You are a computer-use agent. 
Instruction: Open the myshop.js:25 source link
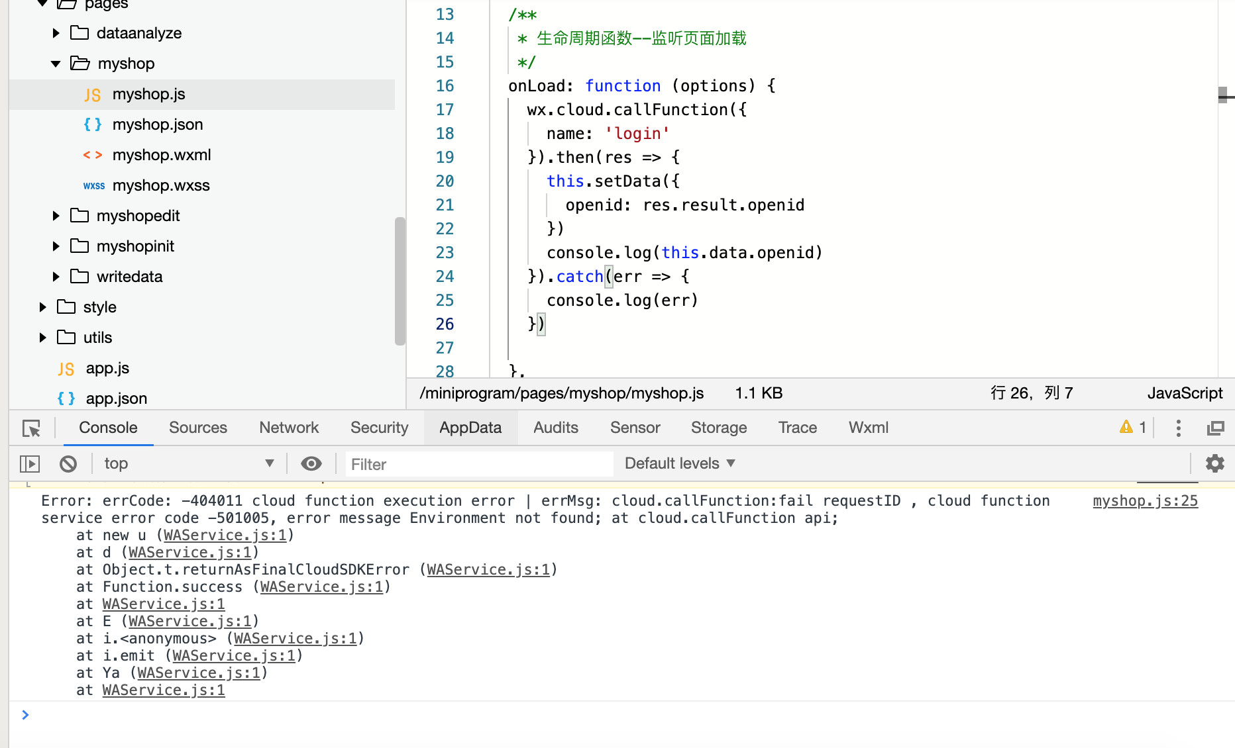[x=1145, y=501]
